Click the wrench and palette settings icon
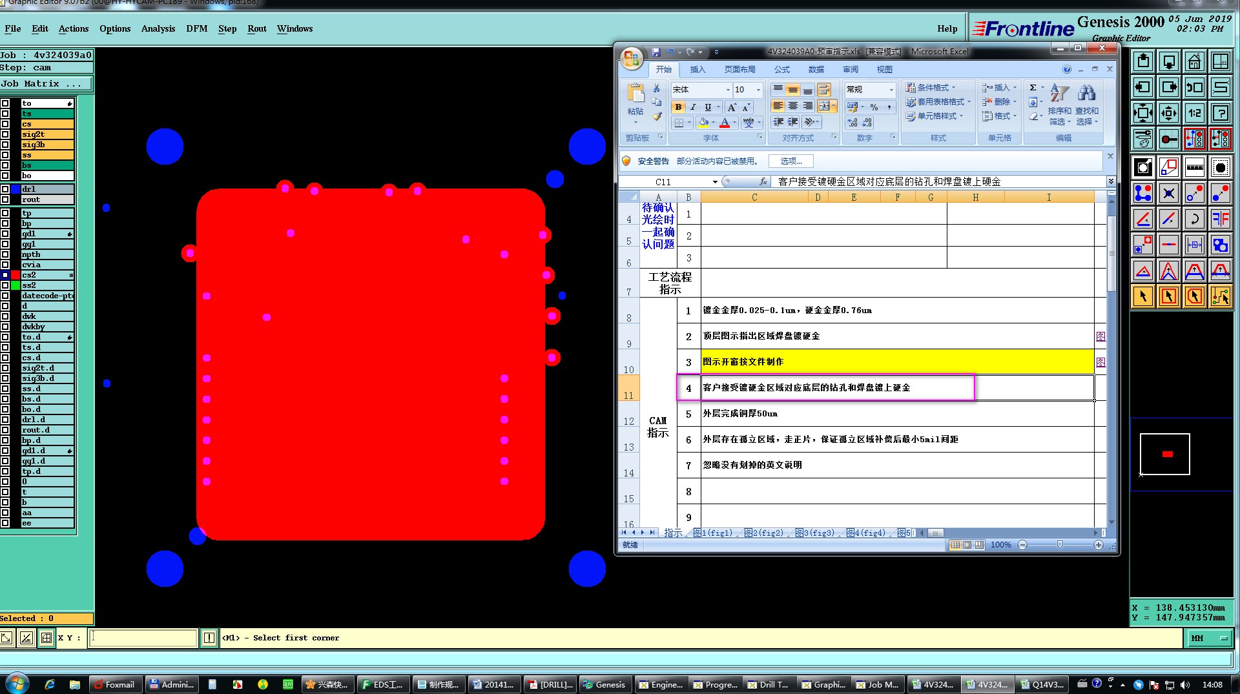1240x694 pixels. (1142, 139)
